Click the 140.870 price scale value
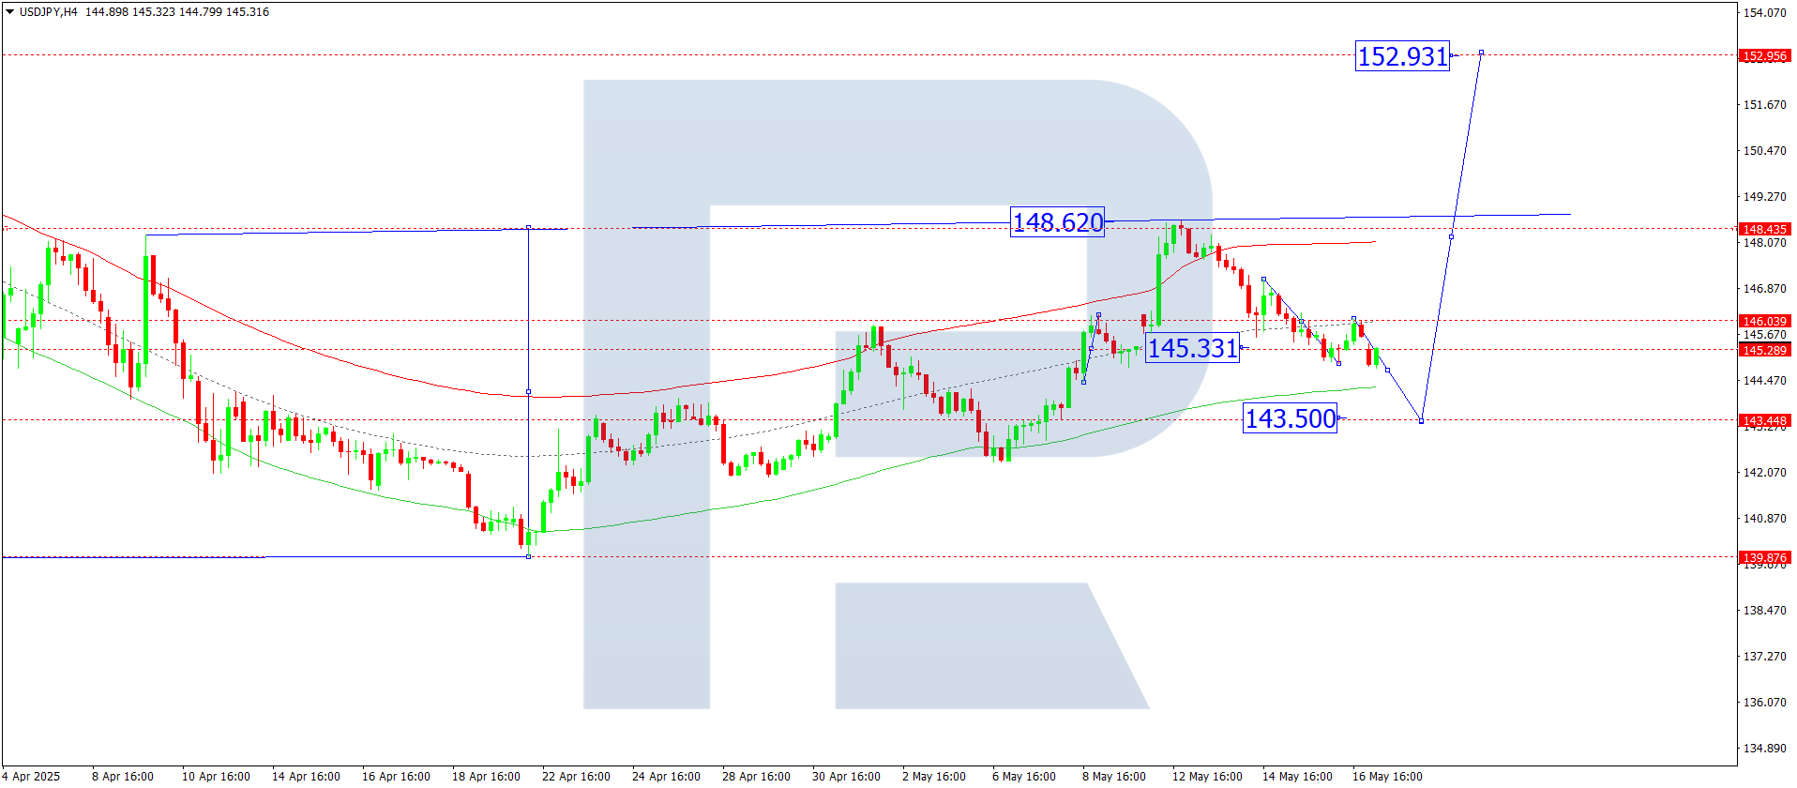The image size is (1797, 788). coord(1764,519)
